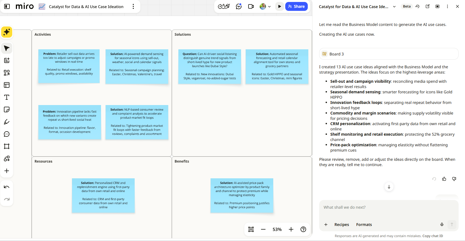Open the Recipes menu
The height and width of the screenshot is (241, 465).
[x=341, y=225]
